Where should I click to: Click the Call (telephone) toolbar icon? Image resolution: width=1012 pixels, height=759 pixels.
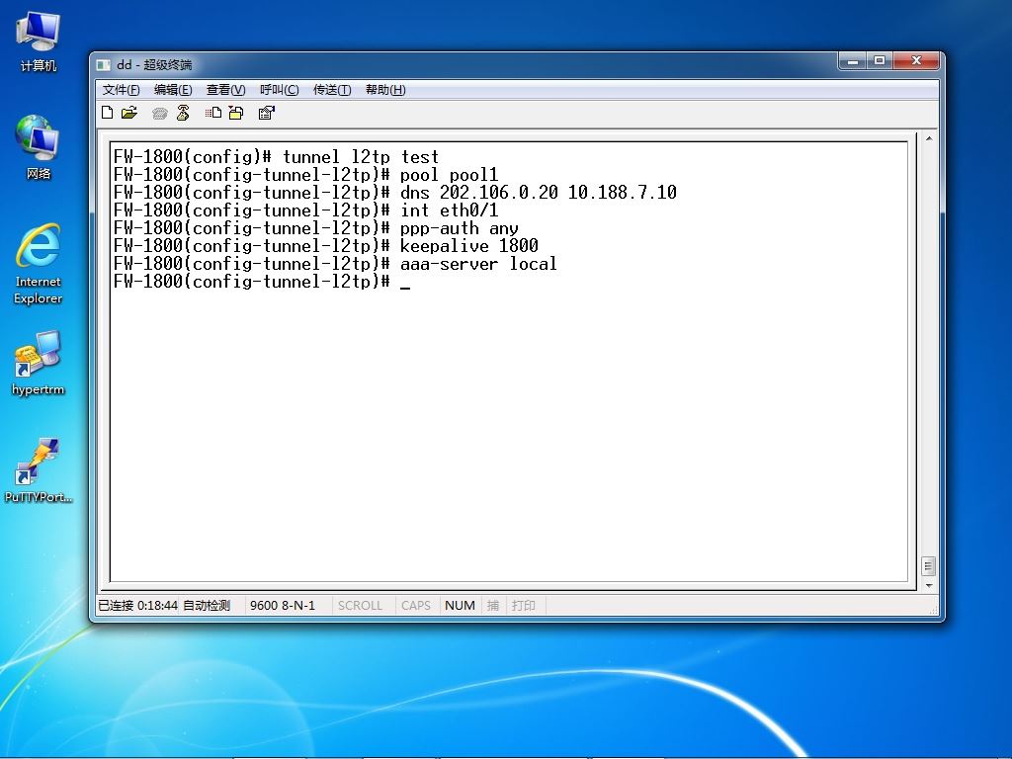click(x=159, y=114)
